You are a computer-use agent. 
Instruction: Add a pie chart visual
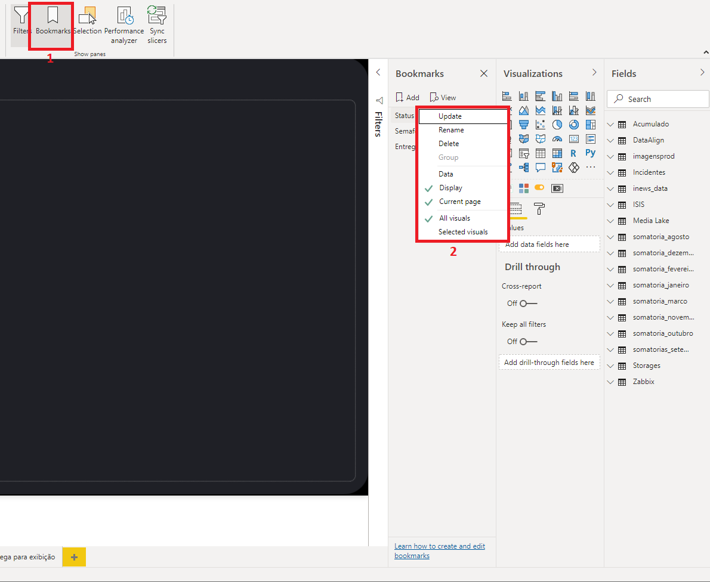tap(557, 125)
